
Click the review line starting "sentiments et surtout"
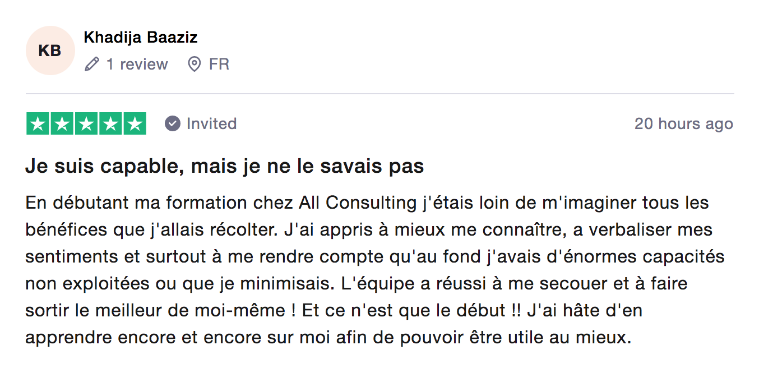click(374, 257)
